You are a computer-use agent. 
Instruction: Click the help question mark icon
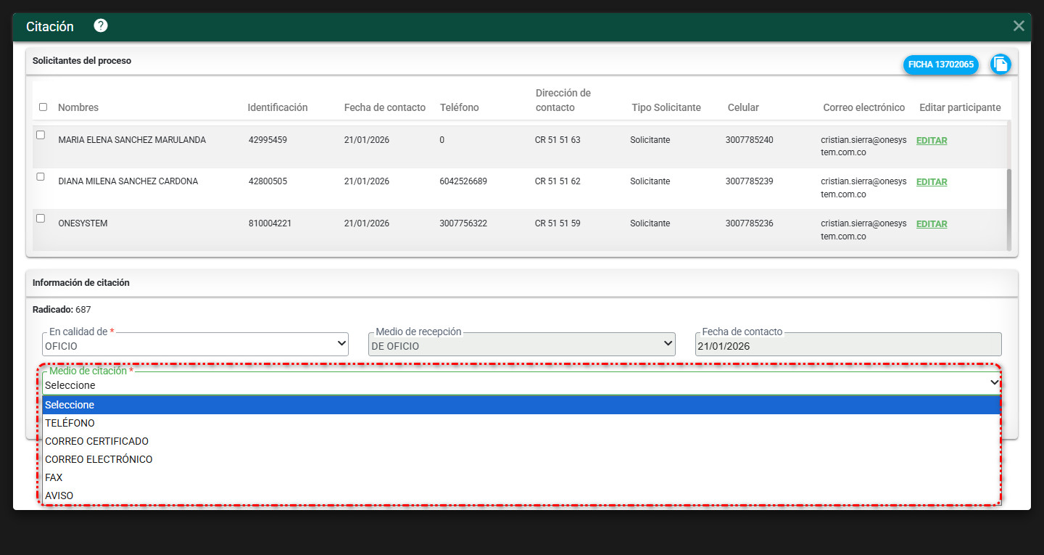pos(101,26)
